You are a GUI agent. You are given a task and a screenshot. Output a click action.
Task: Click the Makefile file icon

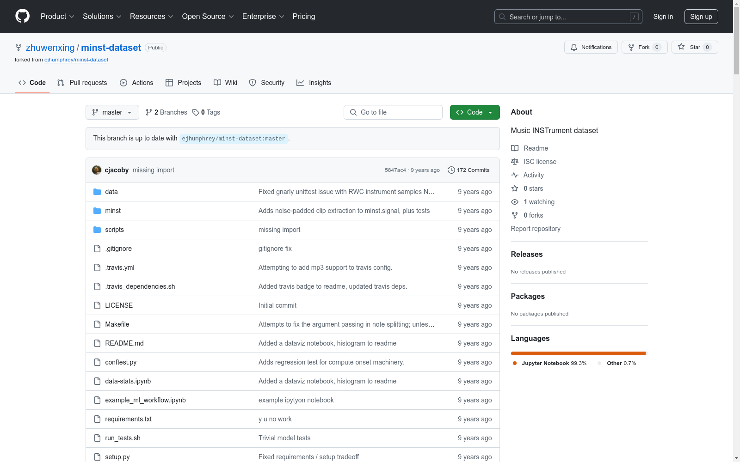(97, 324)
